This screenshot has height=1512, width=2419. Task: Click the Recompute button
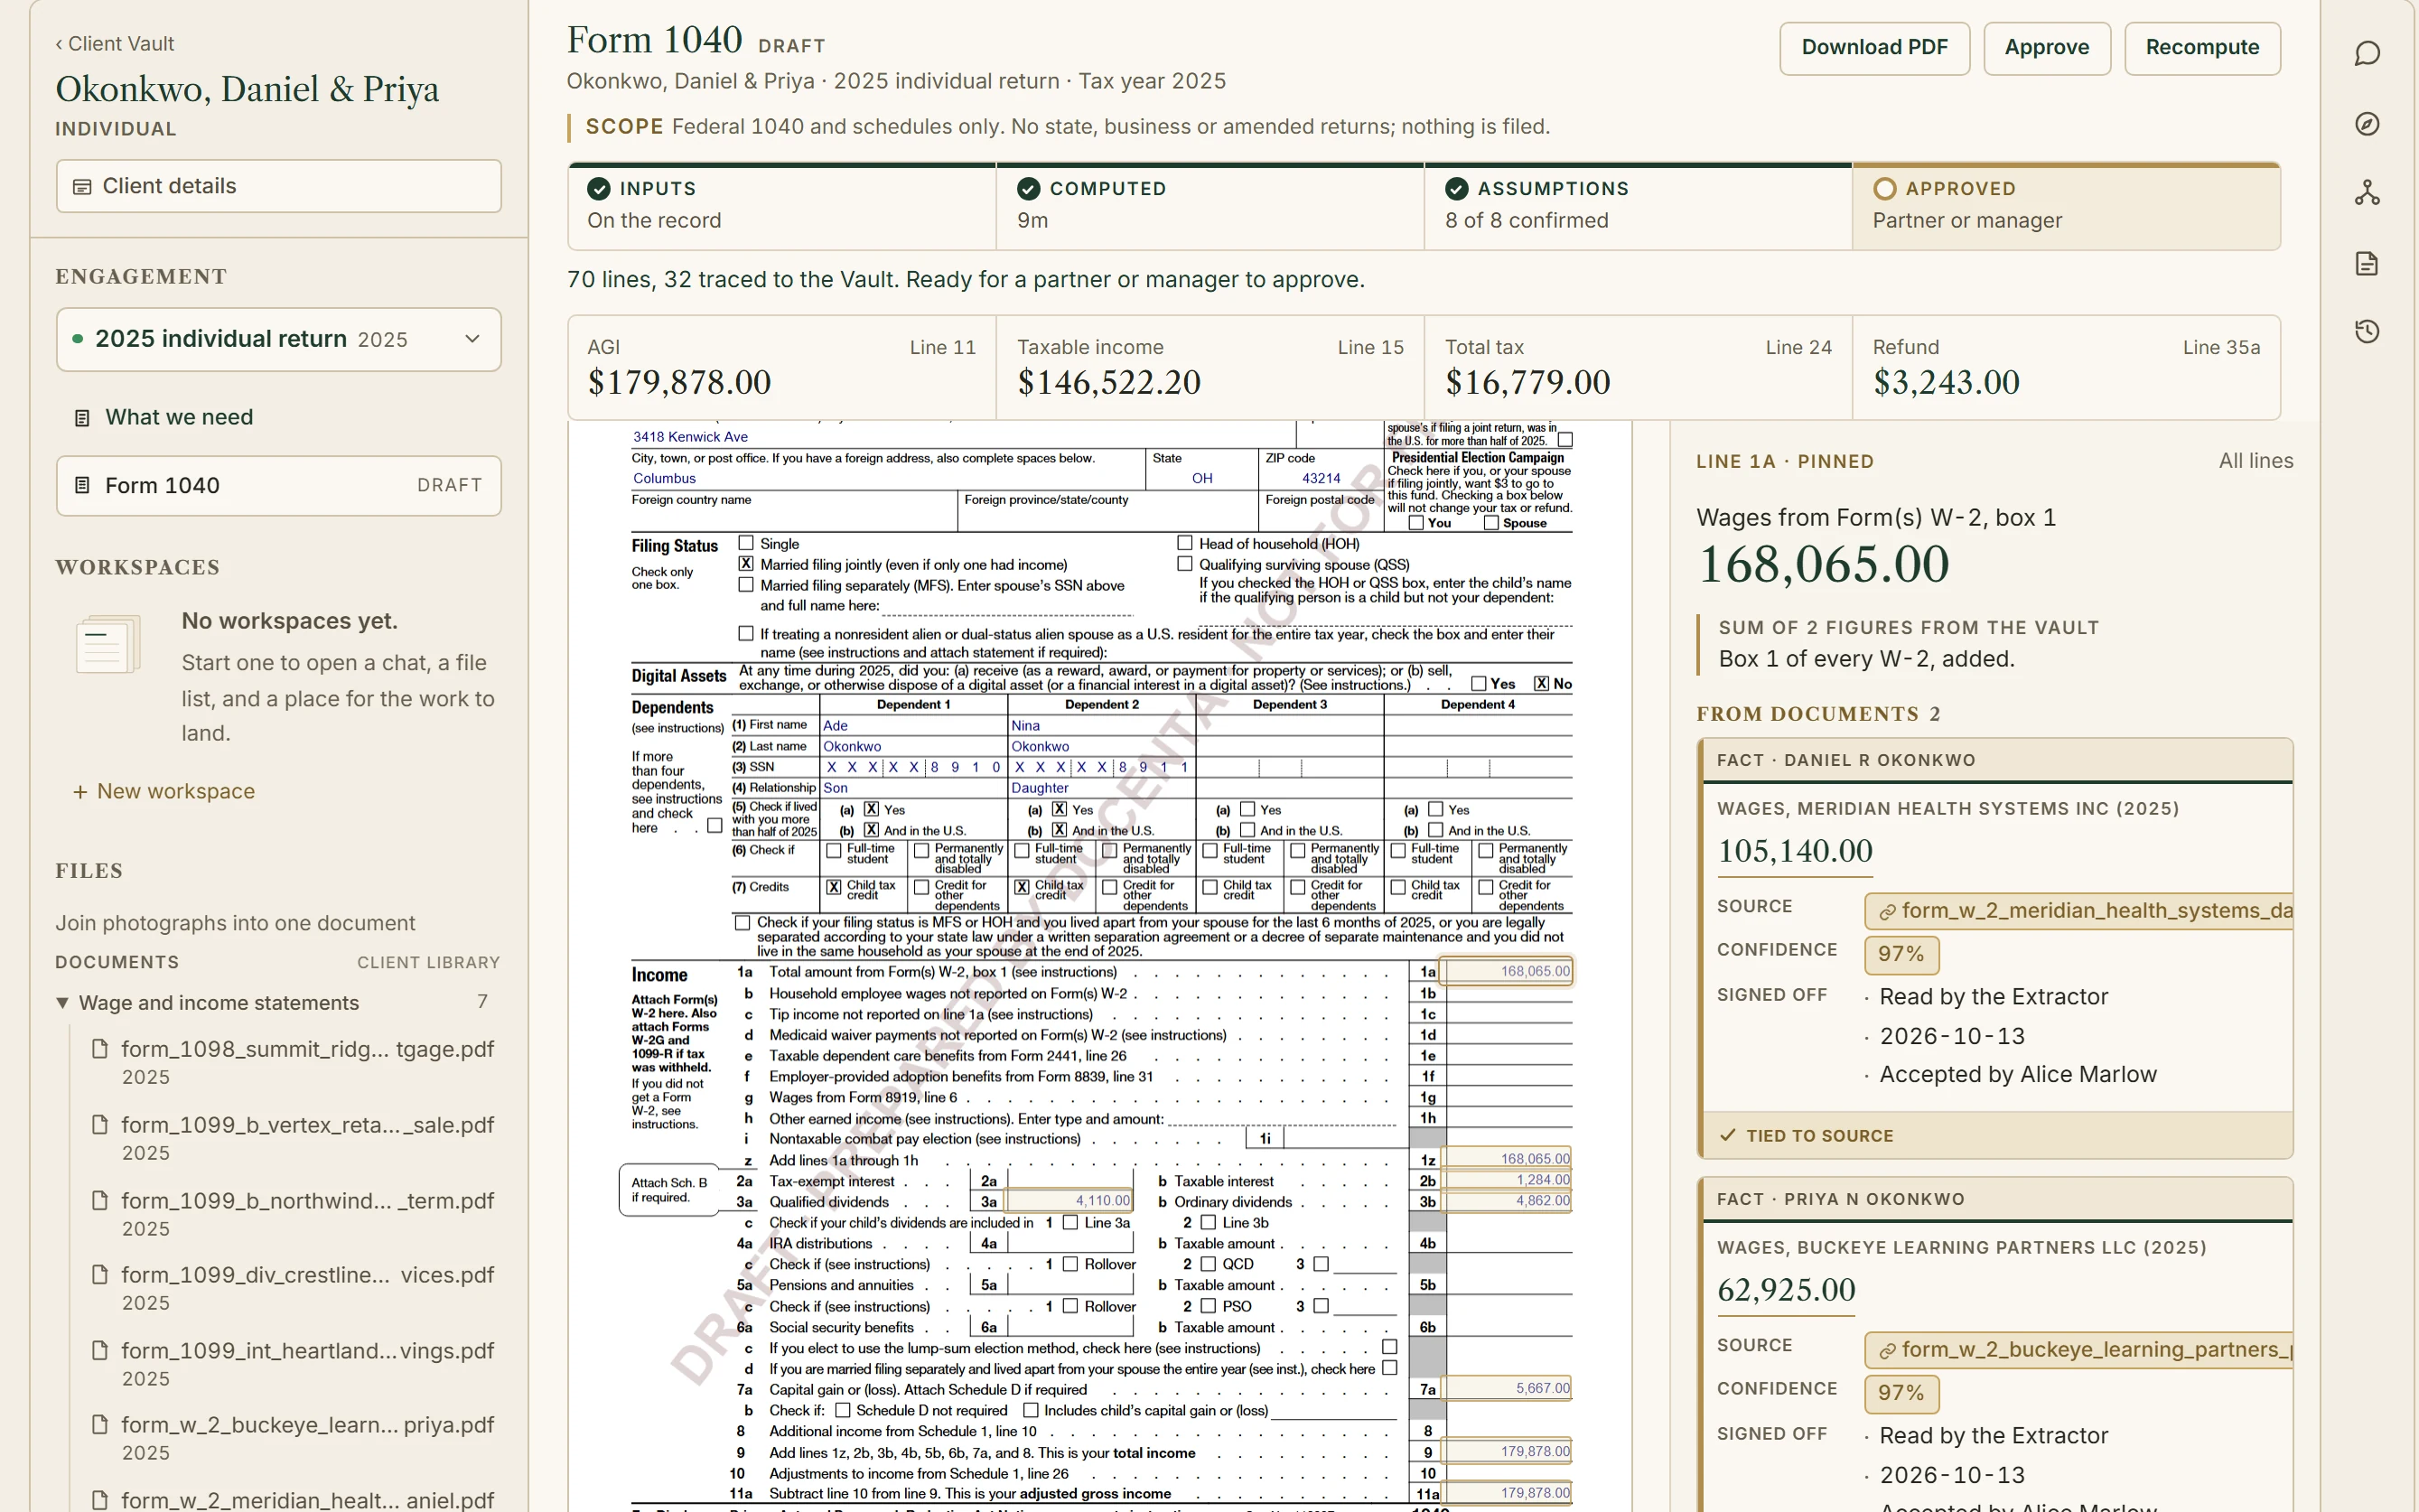click(2202, 48)
